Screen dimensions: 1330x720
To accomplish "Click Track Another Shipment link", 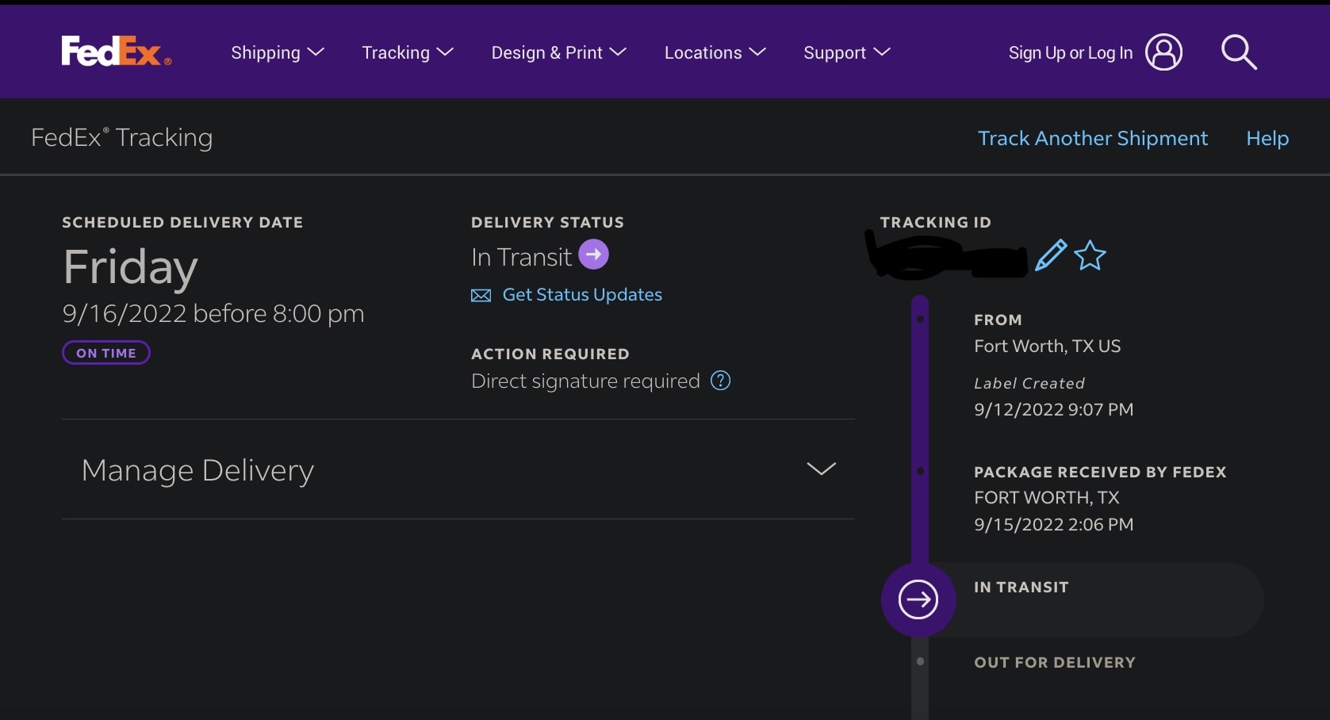I will point(1092,138).
